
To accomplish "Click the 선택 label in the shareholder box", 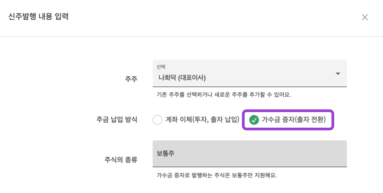I will click(161, 67).
